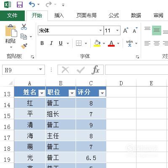Decrease font size with the smaller A
Screen dimensions: 168x168
(135, 30)
